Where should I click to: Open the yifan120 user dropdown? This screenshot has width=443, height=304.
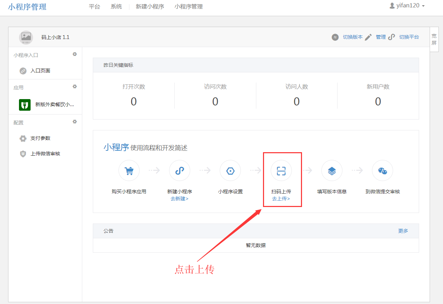(x=407, y=6)
